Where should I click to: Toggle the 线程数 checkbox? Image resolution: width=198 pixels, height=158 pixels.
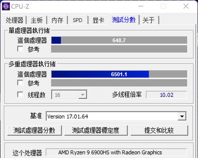[x=20, y=95]
